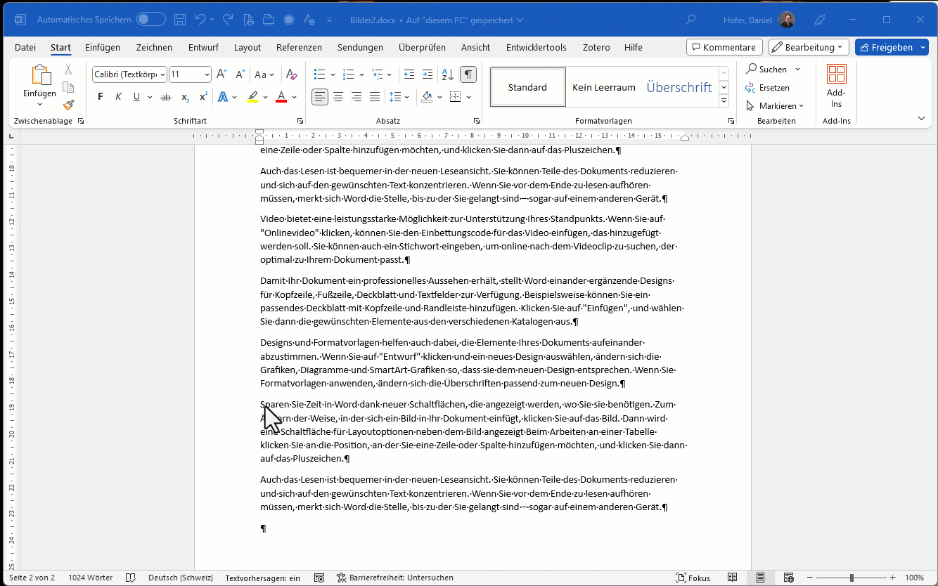Switch to the Überprüfen tab
This screenshot has height=586, width=938.
pos(422,47)
